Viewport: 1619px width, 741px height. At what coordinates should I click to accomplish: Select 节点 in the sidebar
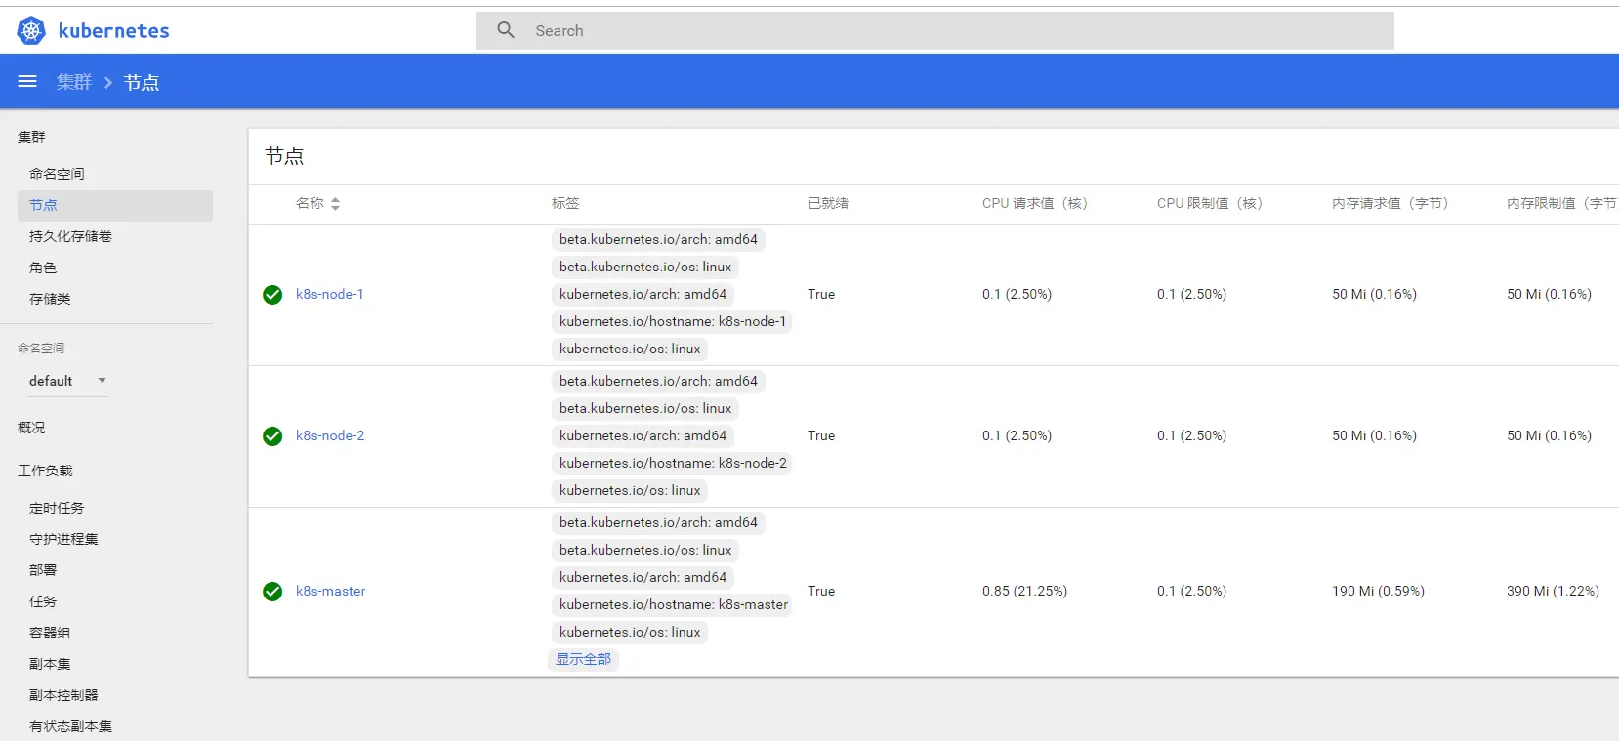(x=115, y=205)
